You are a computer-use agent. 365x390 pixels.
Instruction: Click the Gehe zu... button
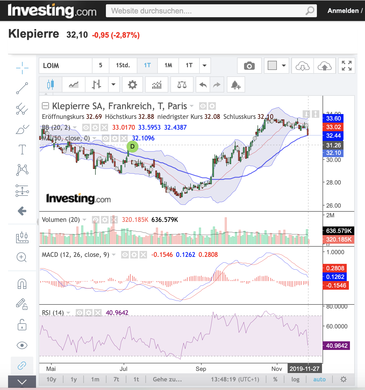pyautogui.click(x=167, y=379)
